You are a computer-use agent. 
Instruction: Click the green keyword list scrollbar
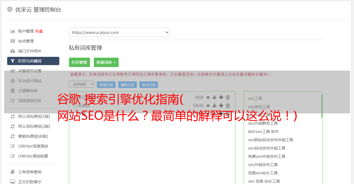(322, 106)
